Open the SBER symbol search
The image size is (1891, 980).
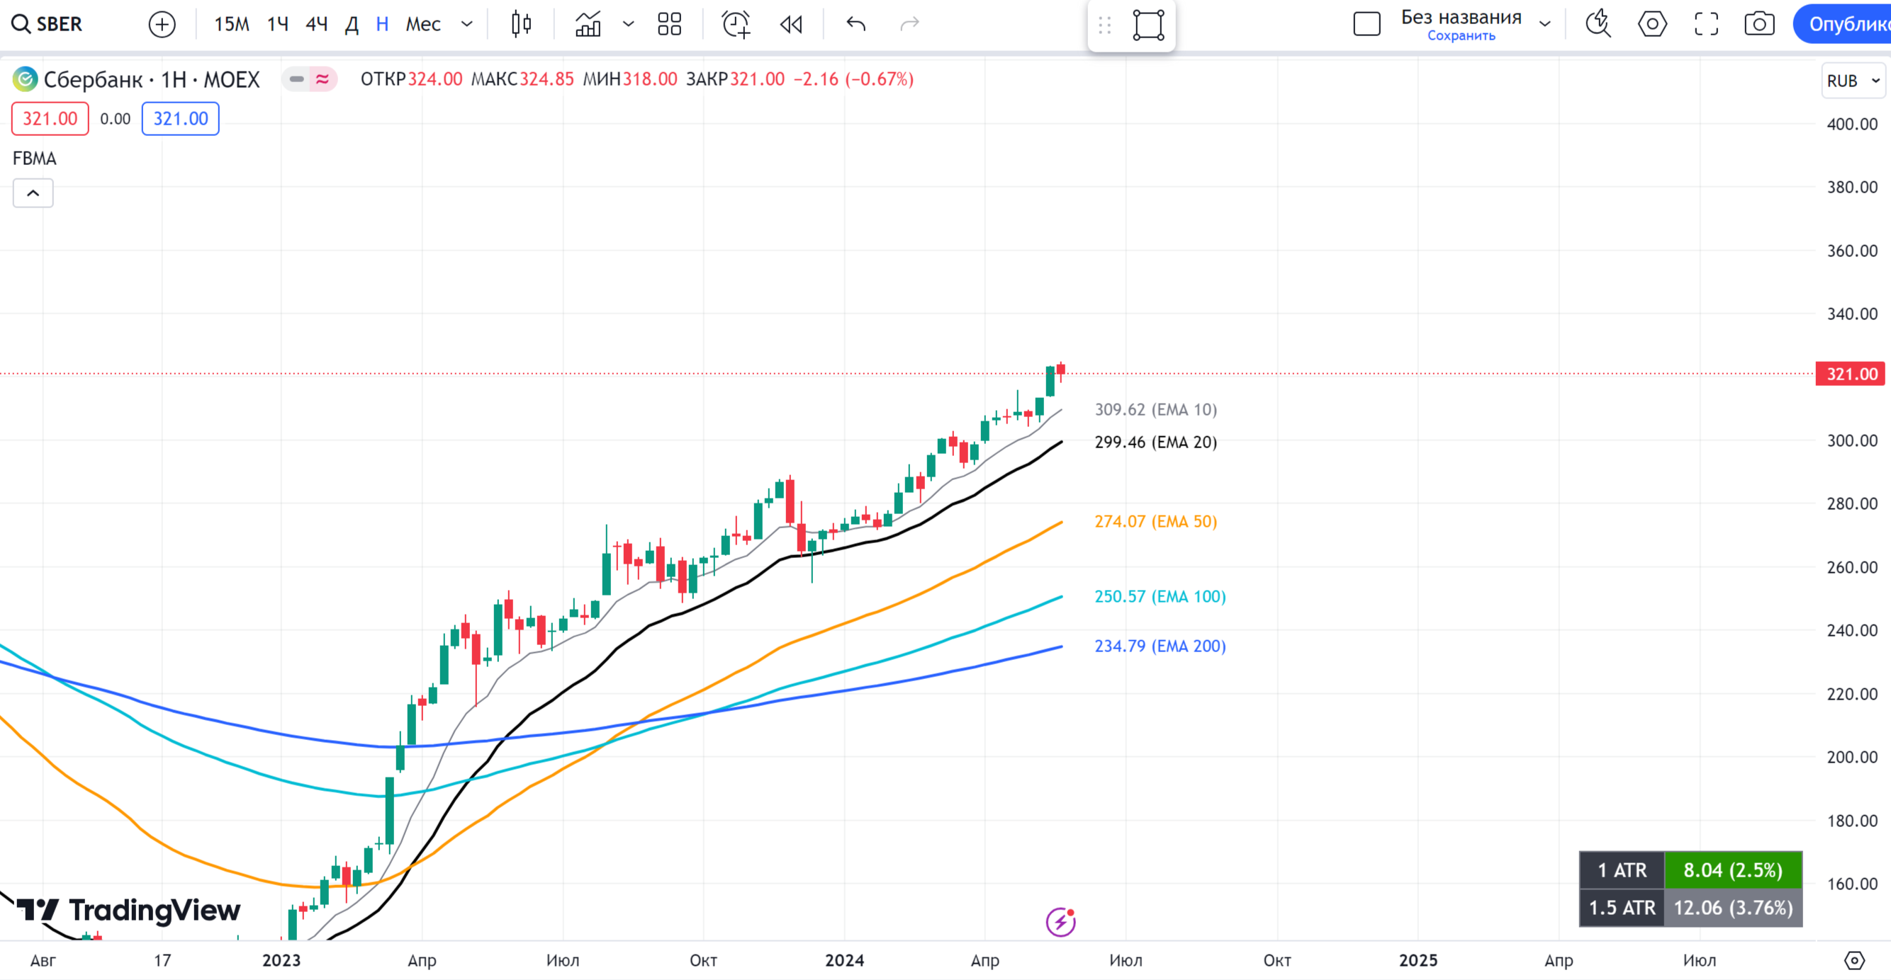pos(47,24)
